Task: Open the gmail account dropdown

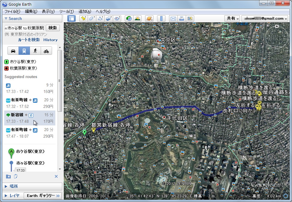Action: click(264, 18)
